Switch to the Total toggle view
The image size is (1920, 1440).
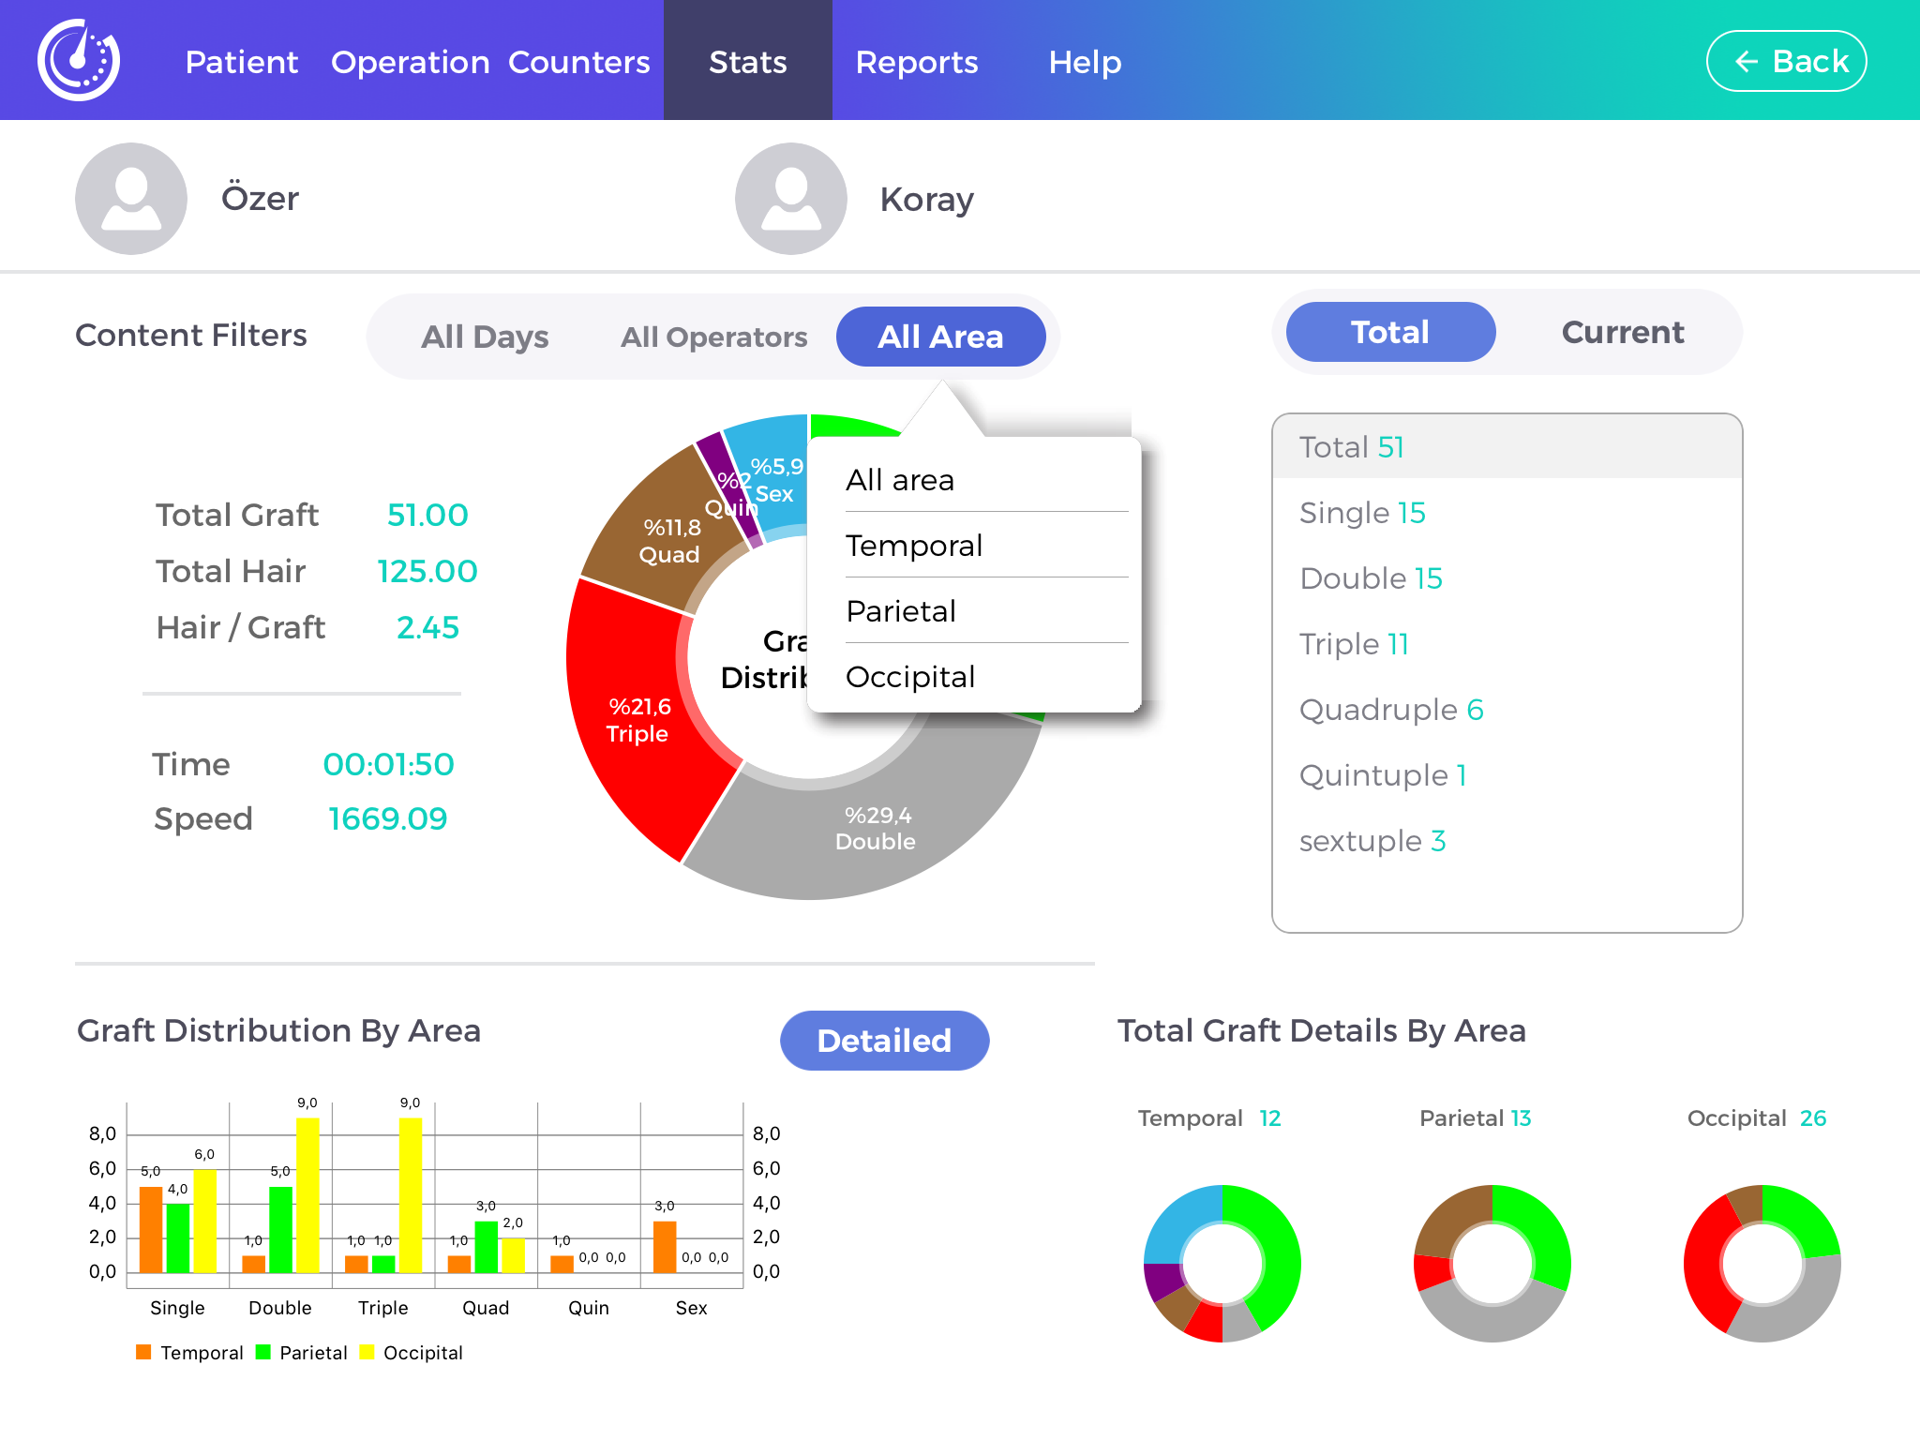pyautogui.click(x=1390, y=333)
